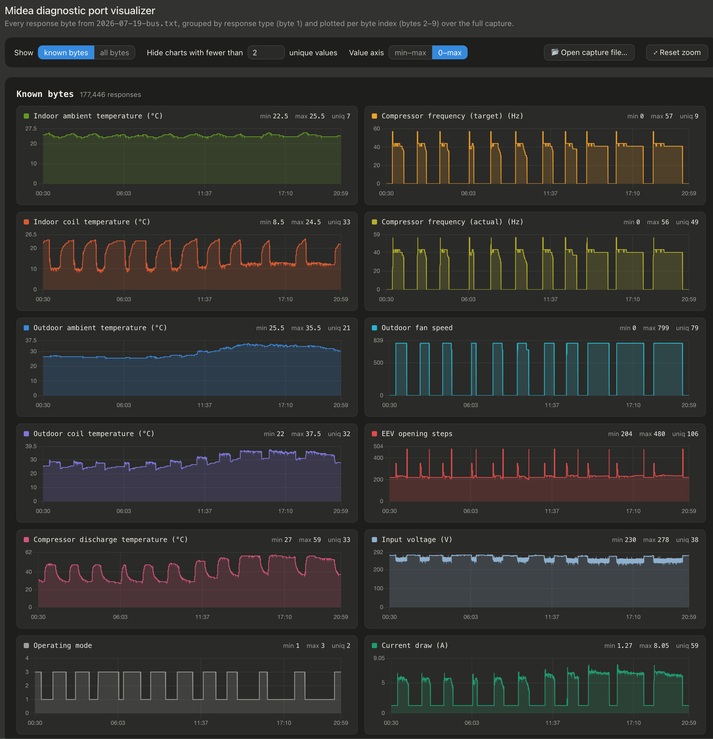Click 'max 3' on Operating mode
Screen dimensions: 713x739
click(x=316, y=646)
